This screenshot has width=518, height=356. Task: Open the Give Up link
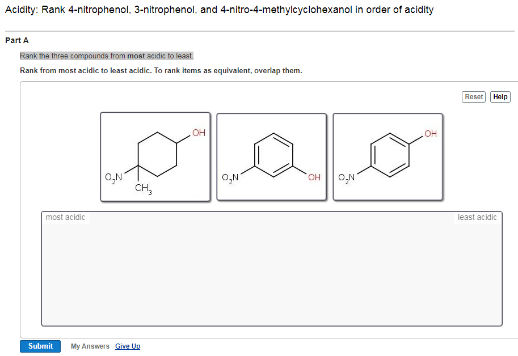pos(127,346)
